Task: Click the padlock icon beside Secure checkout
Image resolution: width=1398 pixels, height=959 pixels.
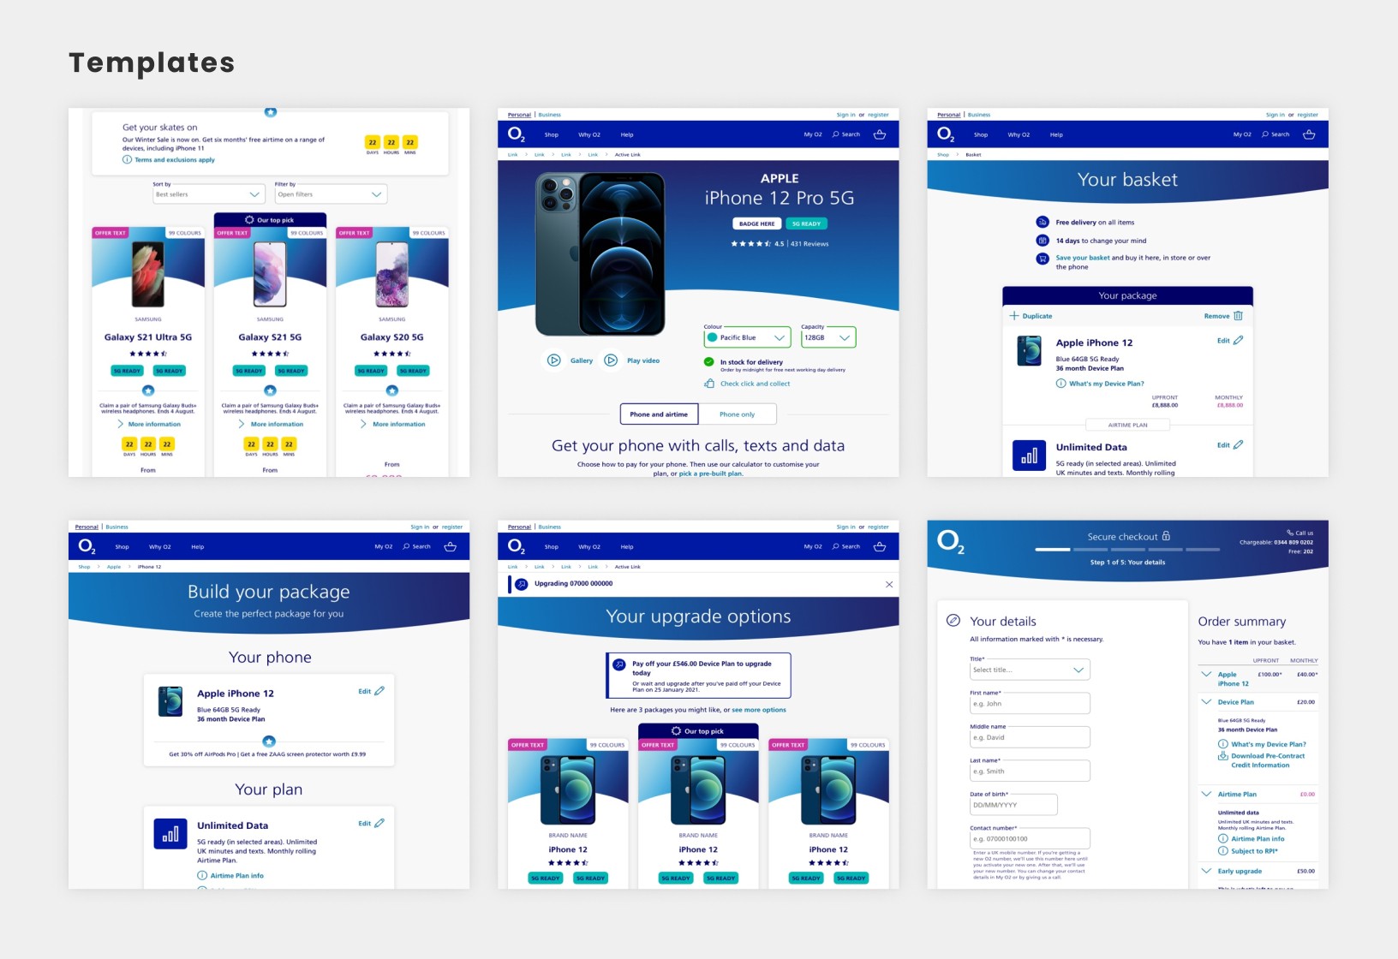Action: pos(1166,536)
